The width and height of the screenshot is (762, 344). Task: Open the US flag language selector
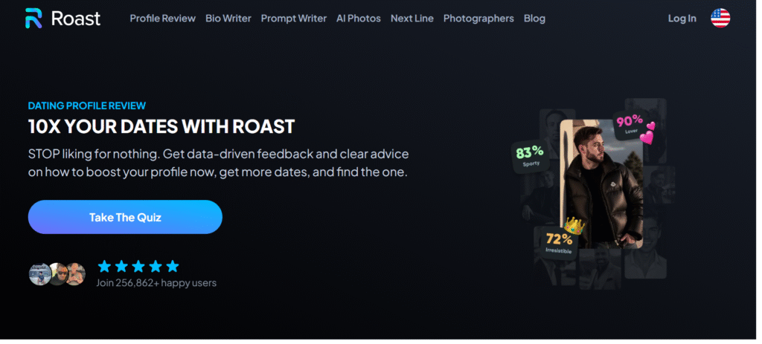click(720, 19)
